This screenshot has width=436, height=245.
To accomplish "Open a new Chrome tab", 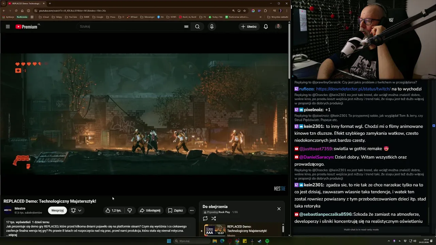I will tap(50, 3).
